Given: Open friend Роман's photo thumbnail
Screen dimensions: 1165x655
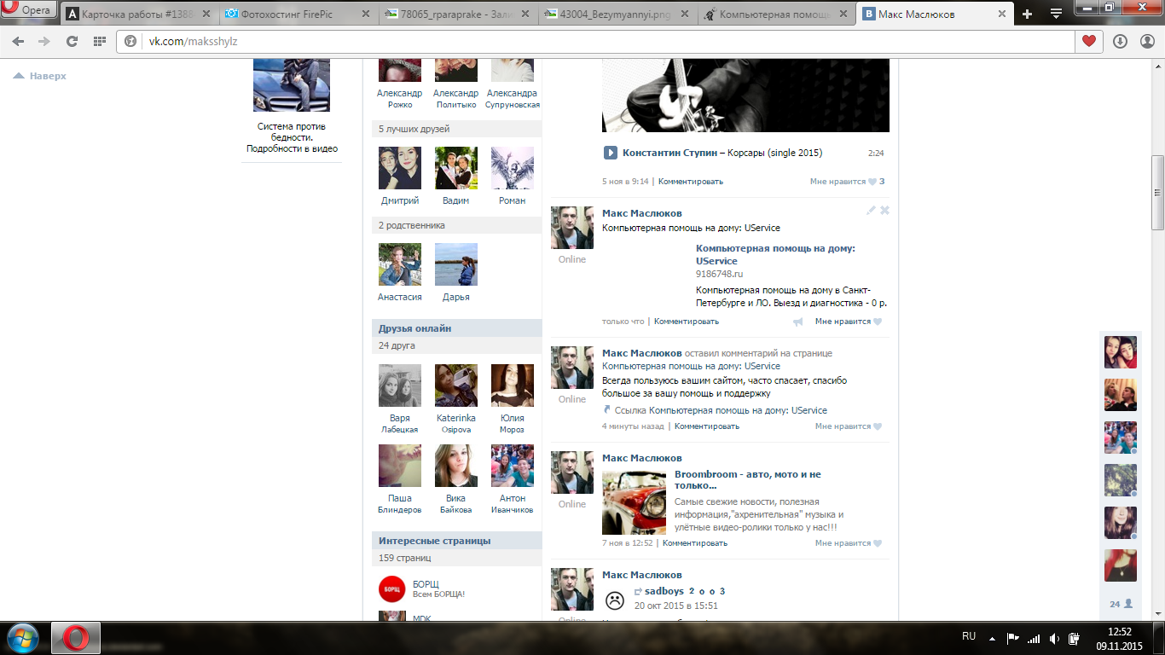Looking at the screenshot, I should 513,168.
